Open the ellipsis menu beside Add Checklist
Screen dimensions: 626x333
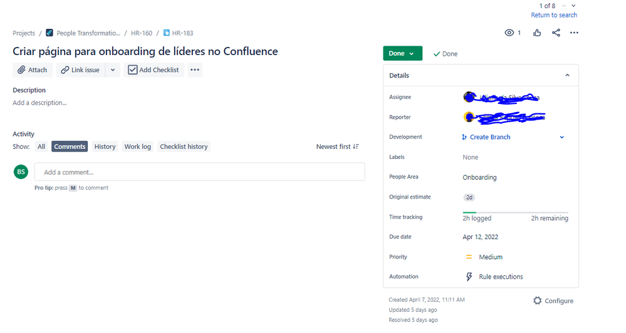[x=195, y=69]
